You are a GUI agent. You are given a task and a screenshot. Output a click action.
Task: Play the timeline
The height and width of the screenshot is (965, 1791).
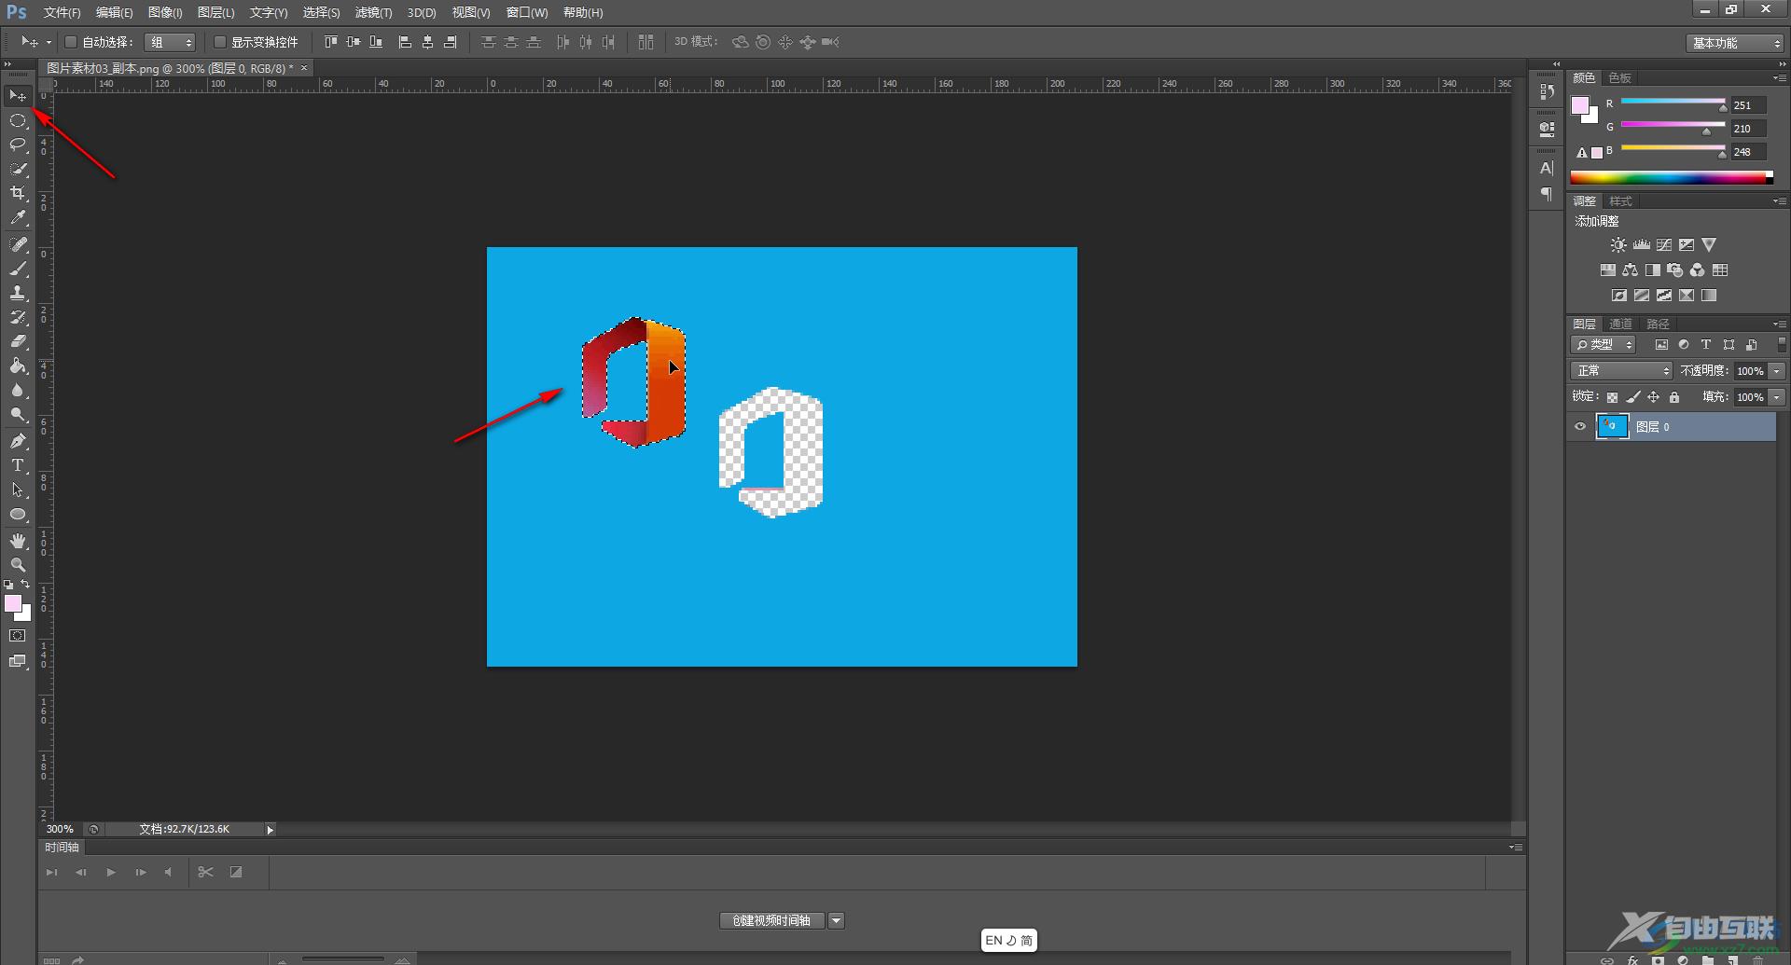tap(111, 873)
